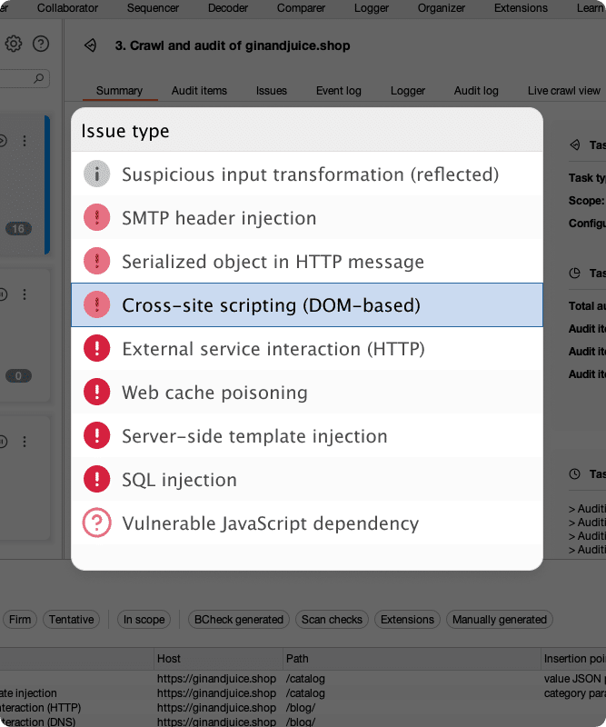Click the Path column header

click(297, 659)
